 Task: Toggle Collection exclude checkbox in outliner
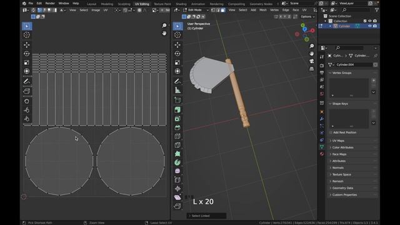(x=365, y=21)
